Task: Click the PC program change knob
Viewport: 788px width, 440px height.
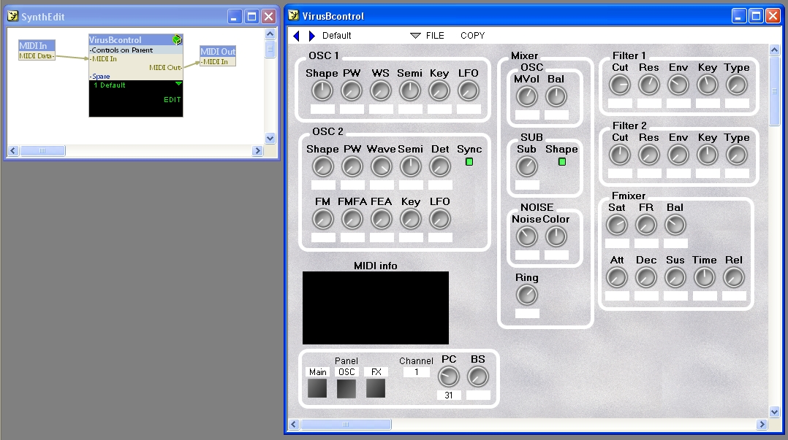Action: click(449, 377)
